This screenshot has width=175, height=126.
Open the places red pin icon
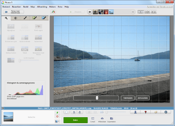pyautogui.click(x=146, y=112)
